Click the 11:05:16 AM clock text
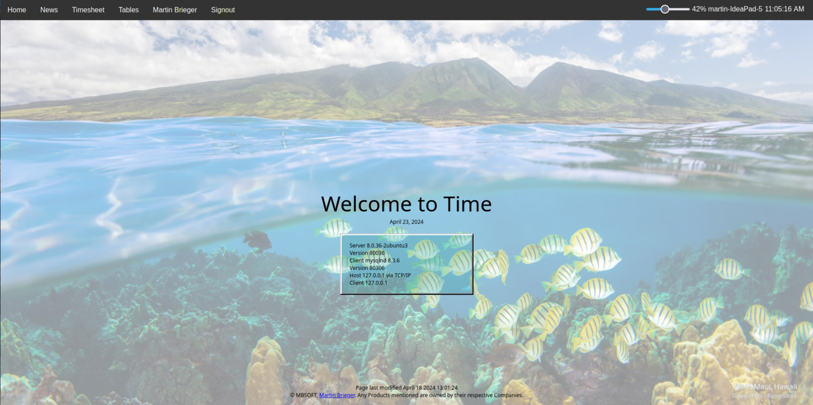The width and height of the screenshot is (813, 405). click(784, 9)
